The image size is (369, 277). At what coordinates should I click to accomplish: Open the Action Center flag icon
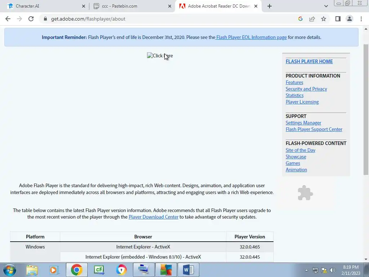pos(324,271)
